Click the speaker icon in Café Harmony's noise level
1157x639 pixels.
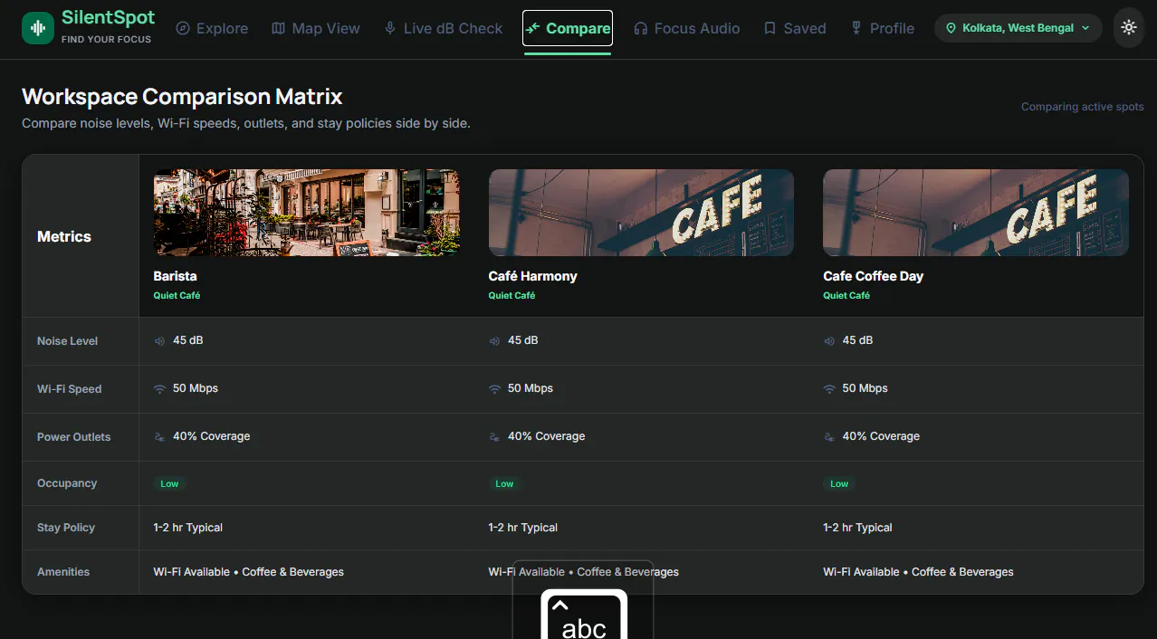(x=494, y=341)
